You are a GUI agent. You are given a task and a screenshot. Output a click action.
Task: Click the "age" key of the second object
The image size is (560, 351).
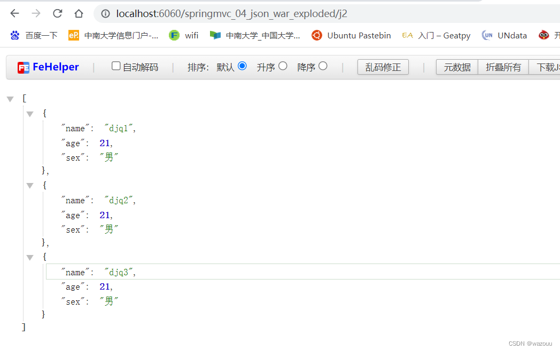73,215
